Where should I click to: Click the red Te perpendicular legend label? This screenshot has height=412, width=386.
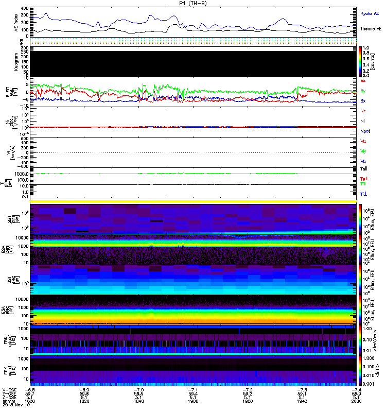pyautogui.click(x=364, y=179)
